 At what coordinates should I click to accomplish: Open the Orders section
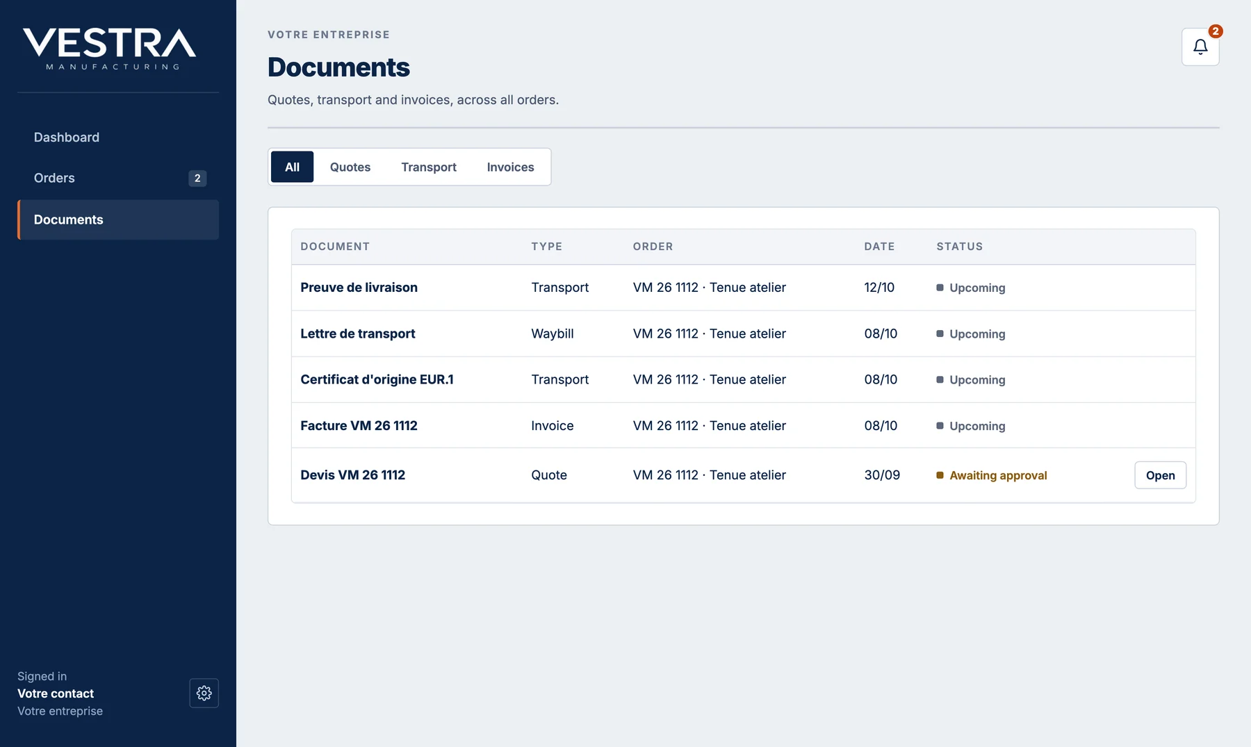pyautogui.click(x=118, y=178)
